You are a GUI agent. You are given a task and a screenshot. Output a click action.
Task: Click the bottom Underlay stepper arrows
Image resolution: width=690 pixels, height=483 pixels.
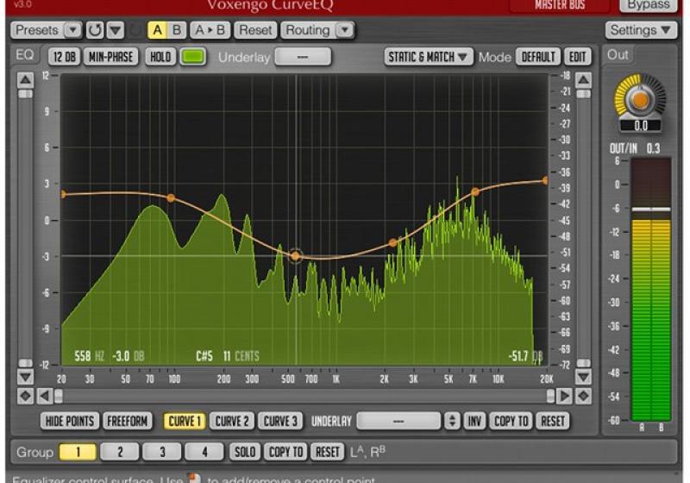452,421
